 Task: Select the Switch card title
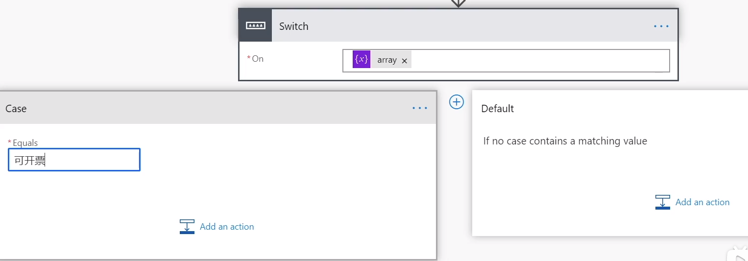coord(294,26)
